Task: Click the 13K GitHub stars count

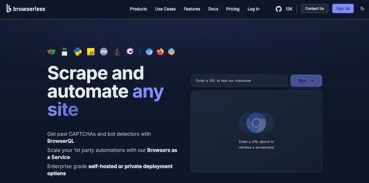Action: coord(289,9)
